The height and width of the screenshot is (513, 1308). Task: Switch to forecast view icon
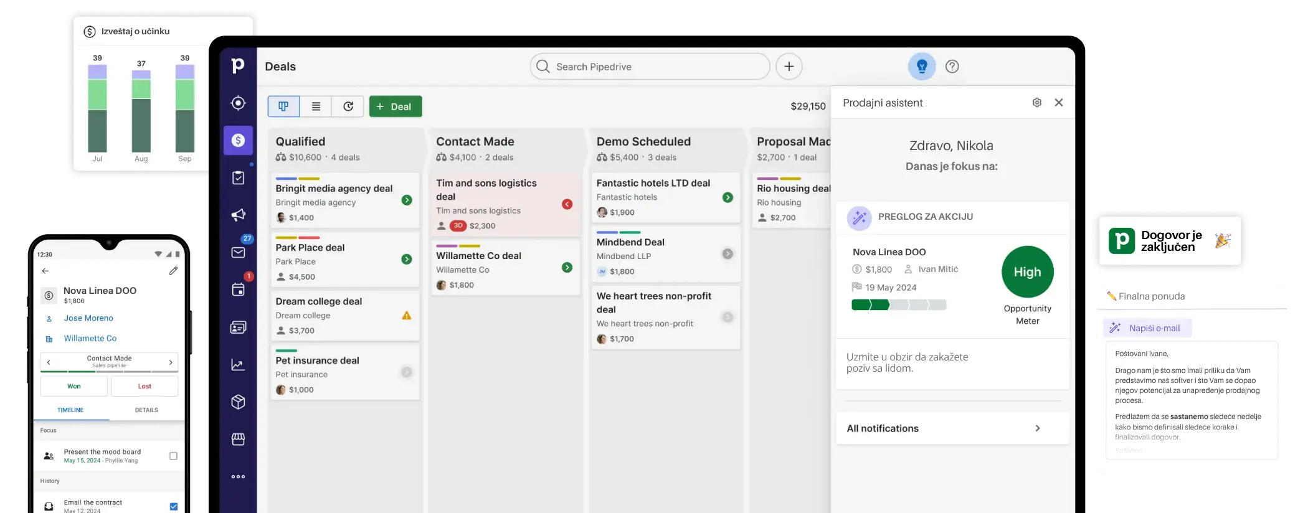pyautogui.click(x=348, y=106)
